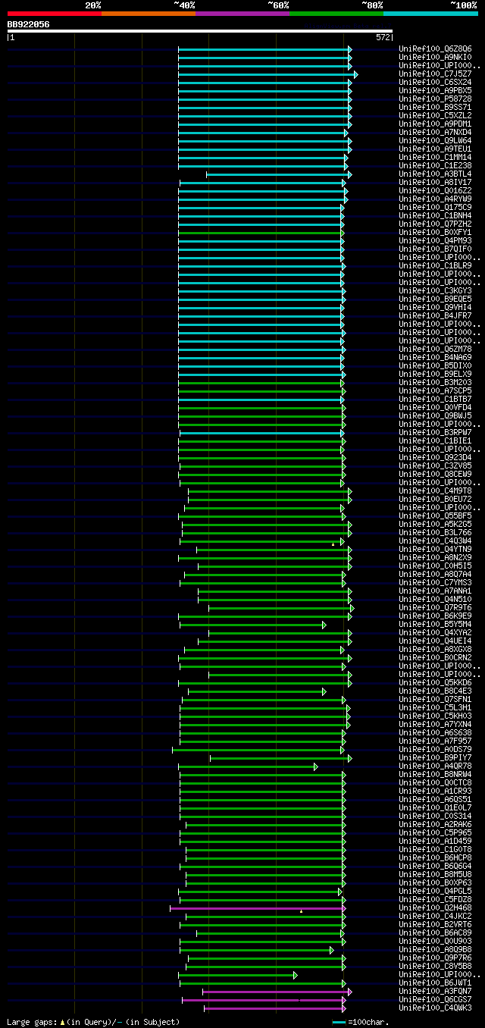
Task: Select label UniRef100_Q5KKD6
Action: (435, 683)
